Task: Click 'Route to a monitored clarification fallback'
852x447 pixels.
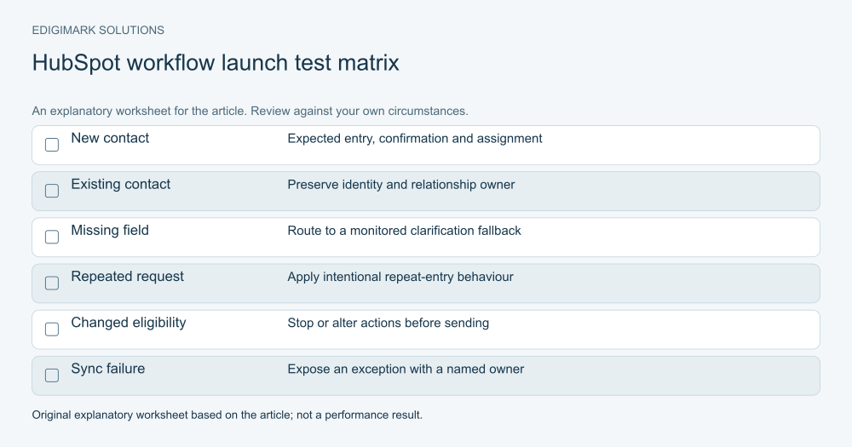Action: (404, 231)
